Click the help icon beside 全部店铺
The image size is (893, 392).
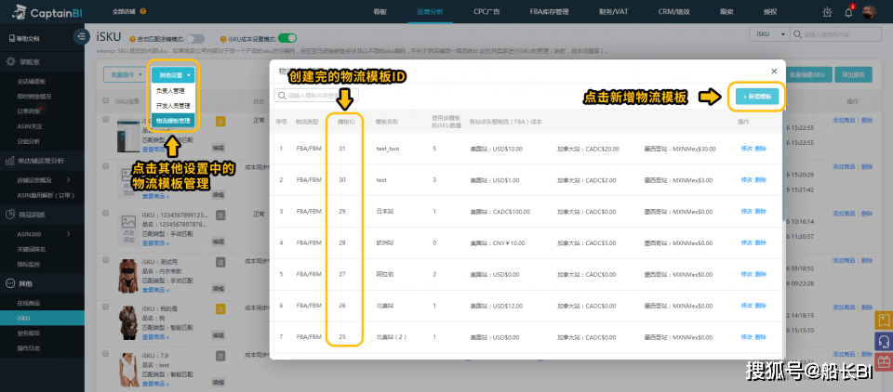[141, 11]
